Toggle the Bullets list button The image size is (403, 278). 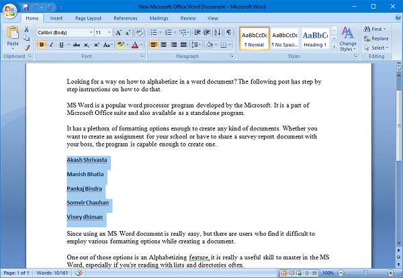(x=154, y=32)
